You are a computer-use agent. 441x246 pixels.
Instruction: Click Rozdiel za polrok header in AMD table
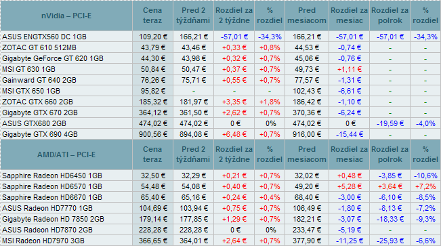coord(390,155)
